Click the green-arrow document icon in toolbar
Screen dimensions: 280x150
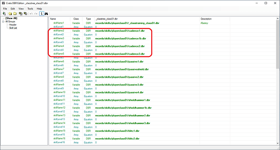(4, 13)
